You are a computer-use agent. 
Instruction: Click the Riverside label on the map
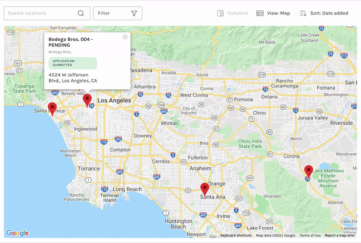(342, 123)
